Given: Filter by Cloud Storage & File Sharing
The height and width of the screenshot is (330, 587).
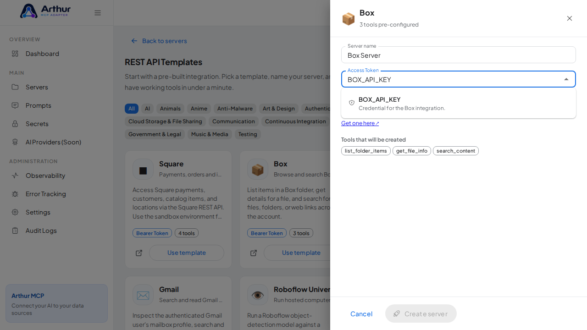Looking at the screenshot, I should point(165,121).
